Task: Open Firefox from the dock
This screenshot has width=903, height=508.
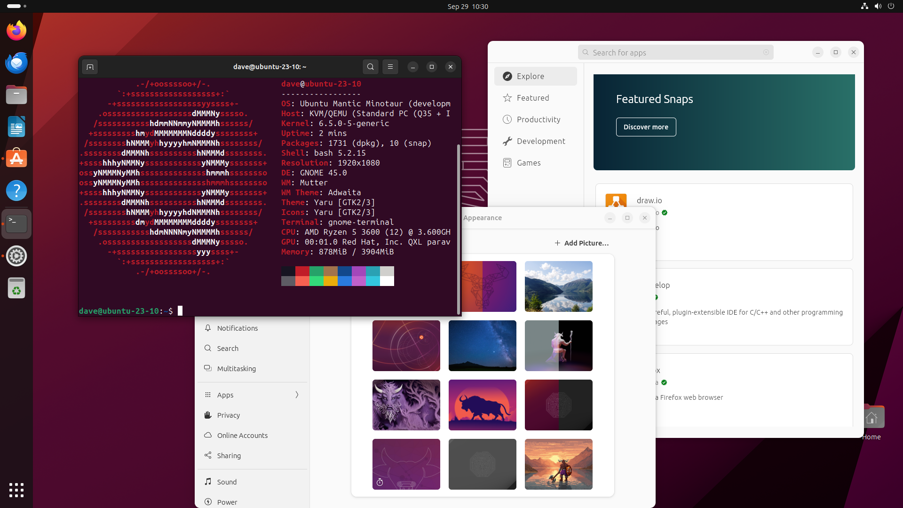Action: (16, 31)
